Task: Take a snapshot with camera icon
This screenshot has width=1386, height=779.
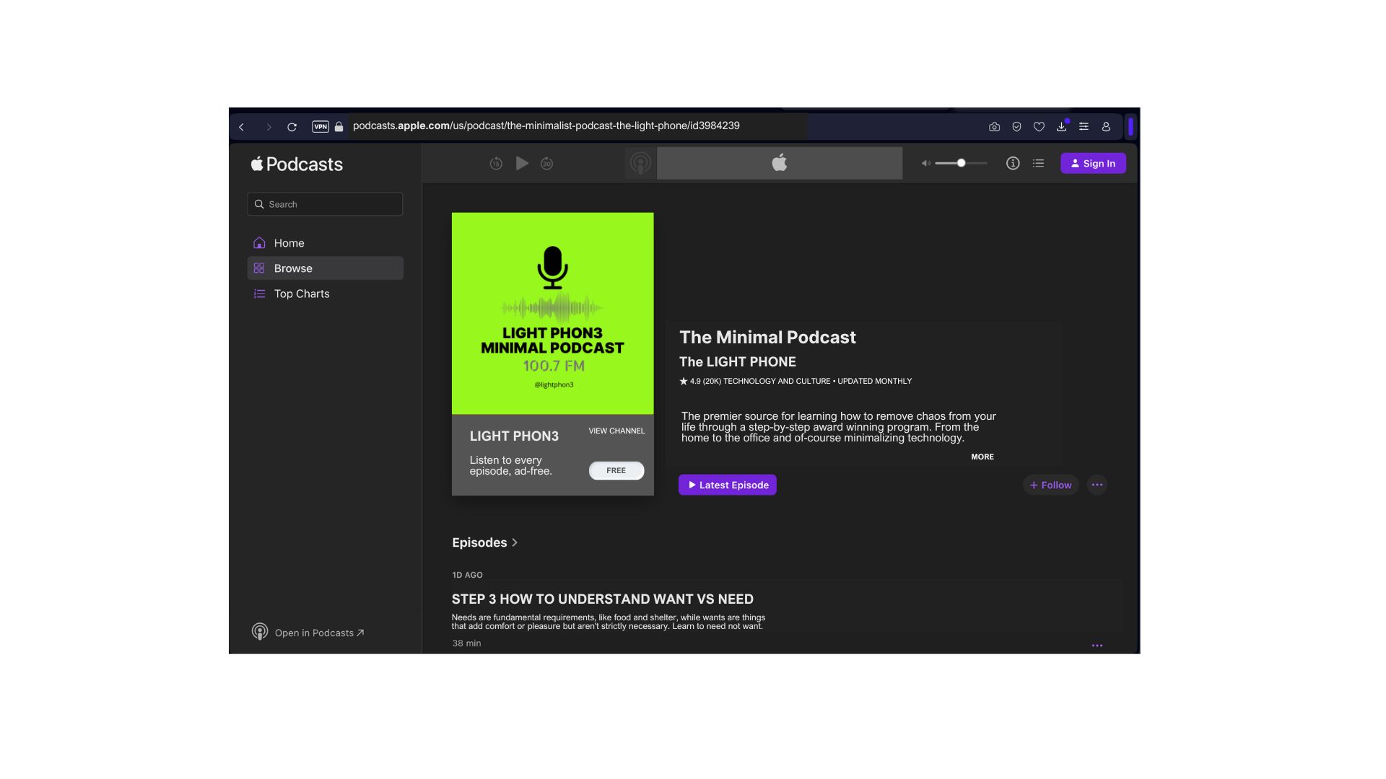Action: click(994, 127)
